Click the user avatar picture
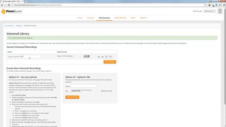The image size is (226, 127). pos(220,11)
